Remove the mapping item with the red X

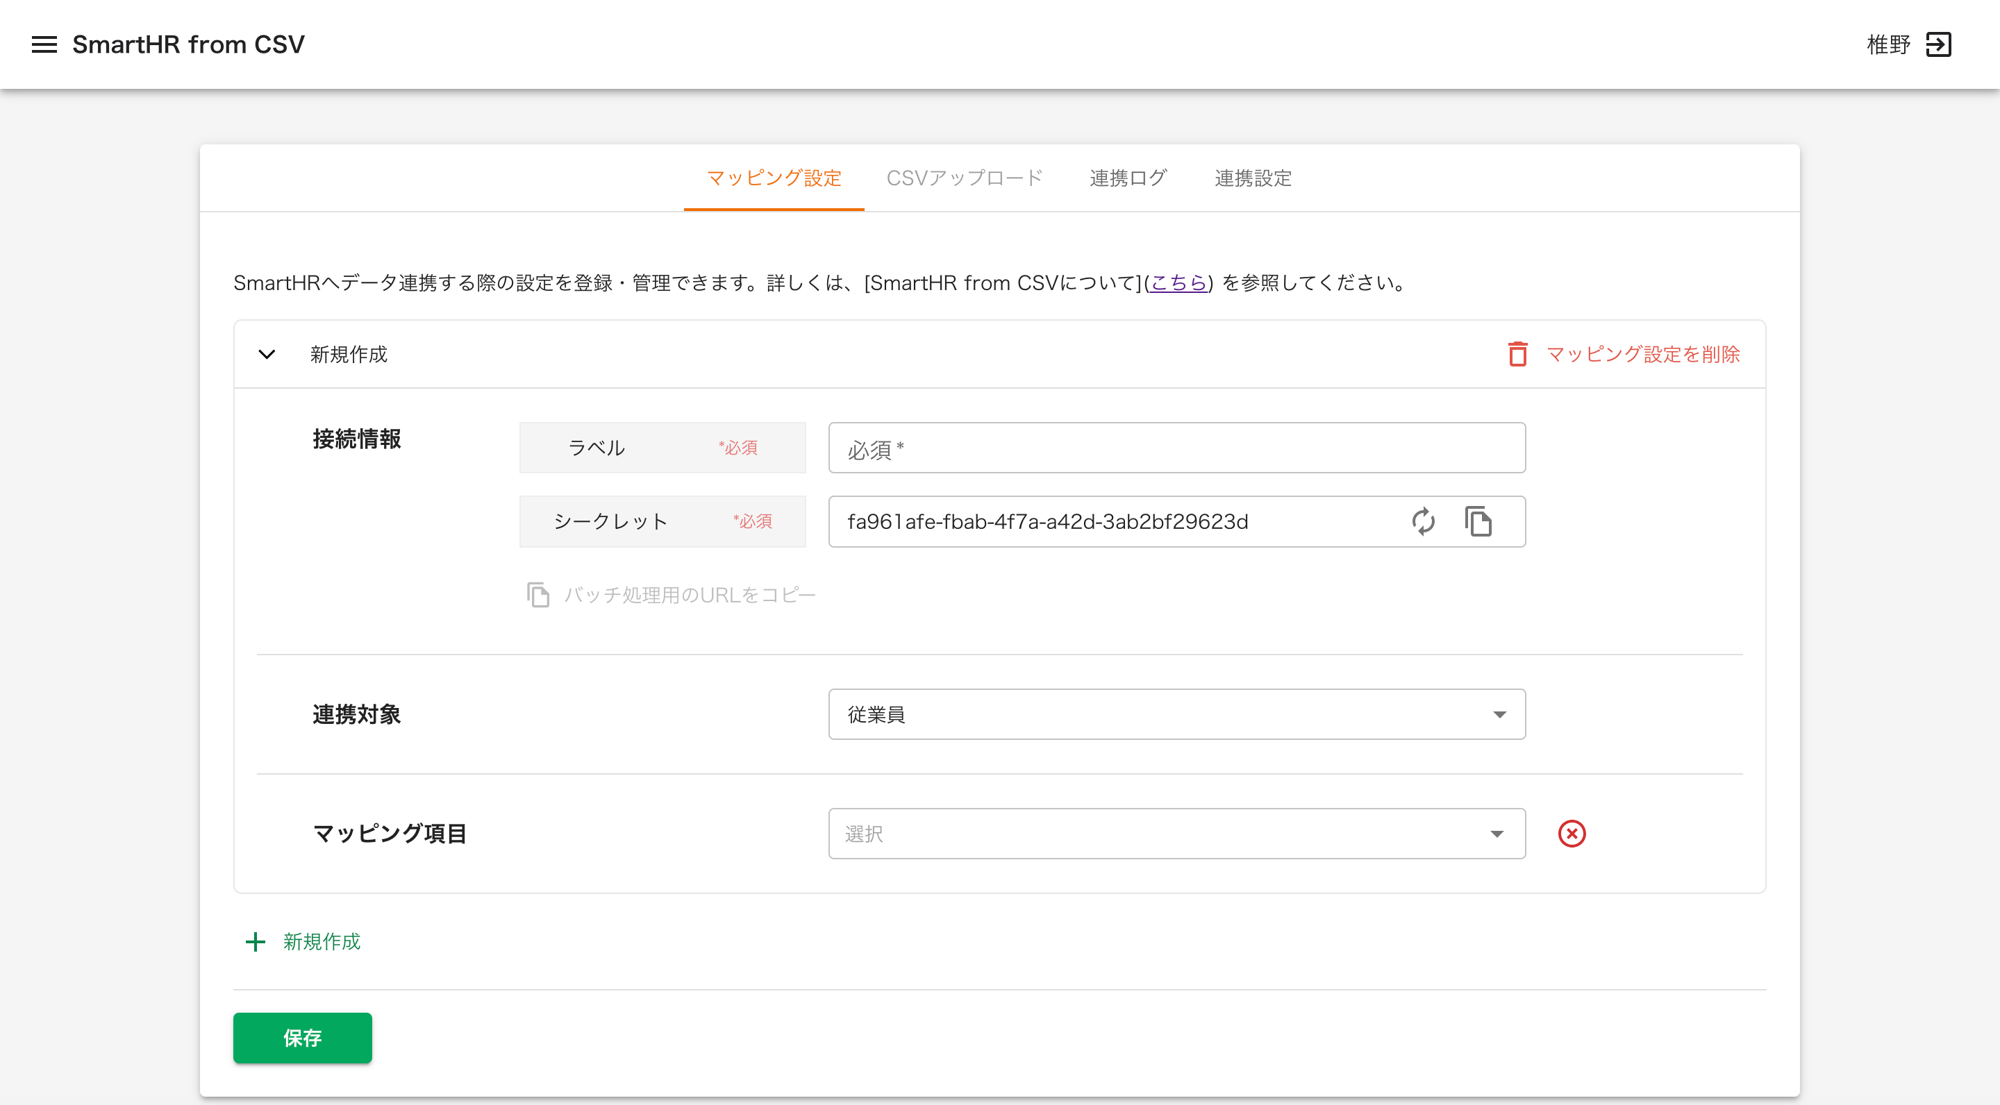[1572, 834]
